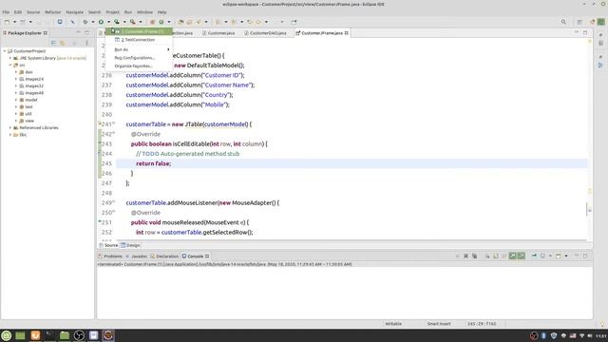This screenshot has width=608, height=342.
Task: Open the Navigate menu
Action: tap(74, 12)
